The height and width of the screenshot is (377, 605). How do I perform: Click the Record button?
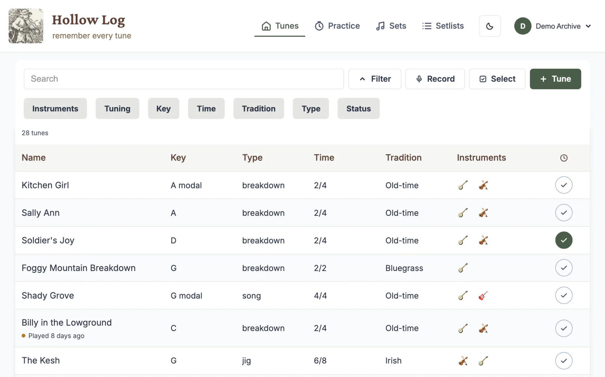pyautogui.click(x=435, y=79)
